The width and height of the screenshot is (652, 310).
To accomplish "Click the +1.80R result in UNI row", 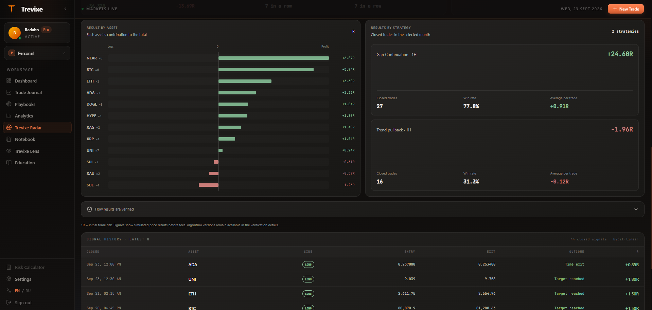I will 632,279.
